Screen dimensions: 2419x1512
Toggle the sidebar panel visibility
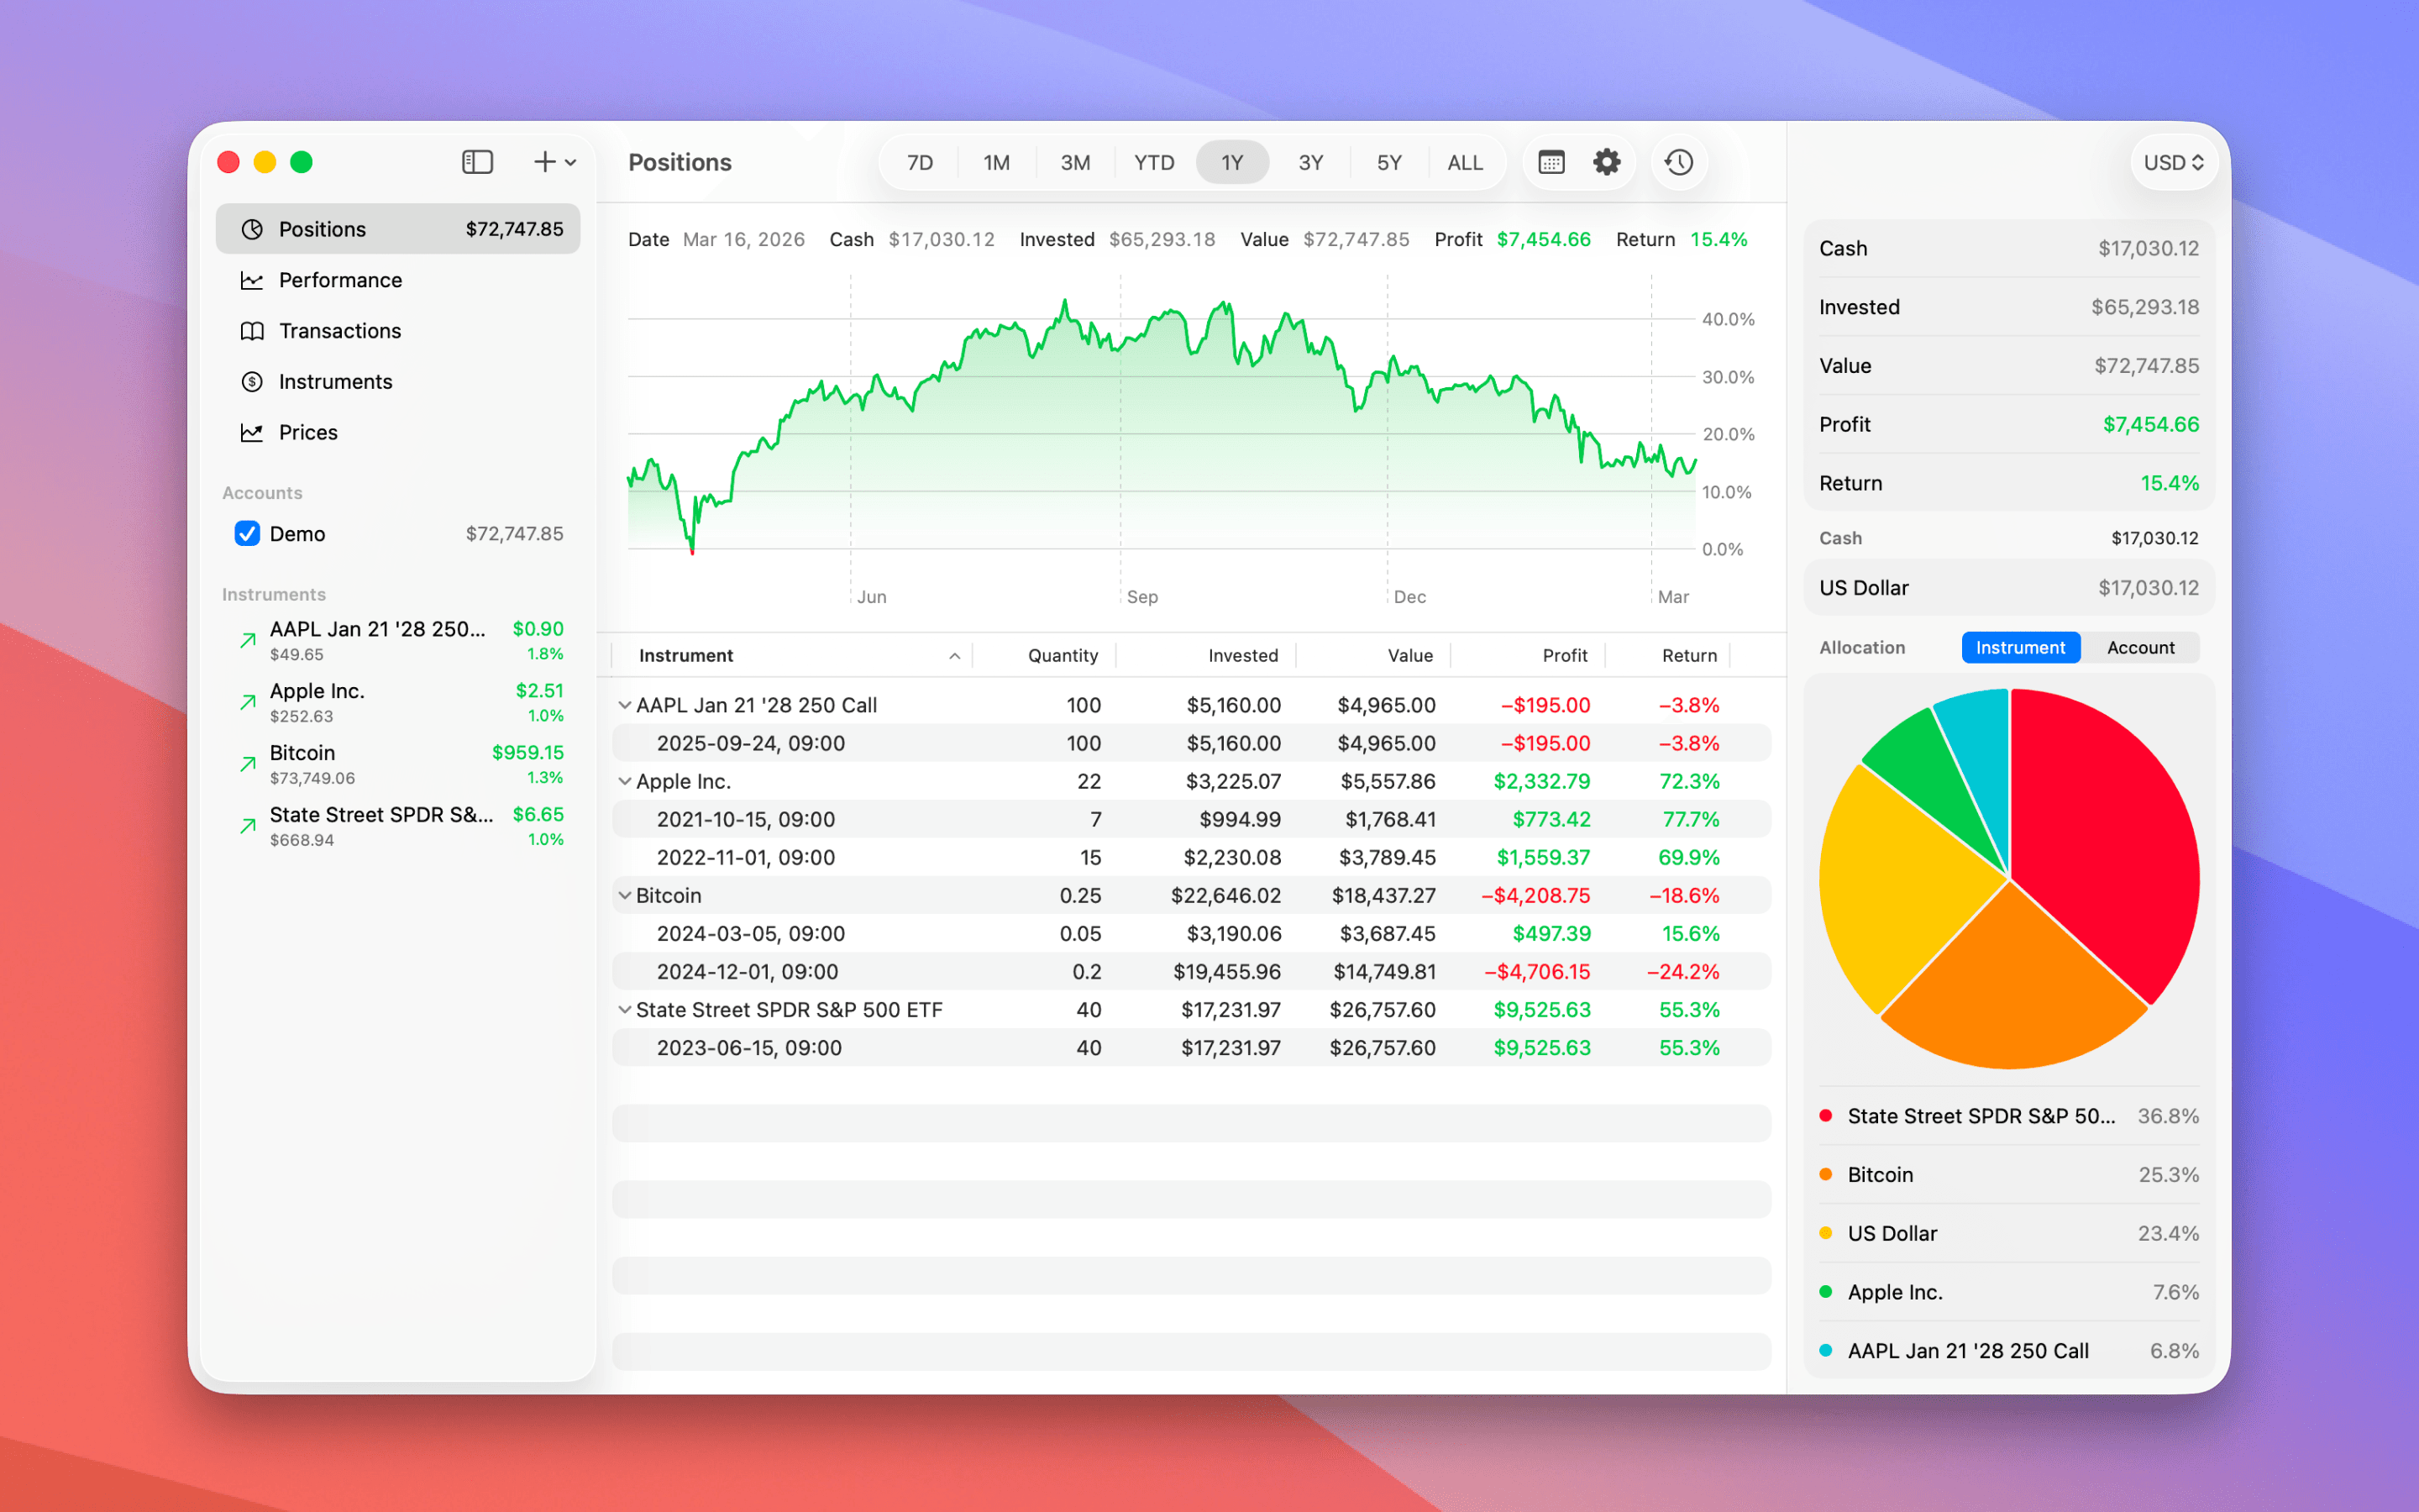[478, 161]
